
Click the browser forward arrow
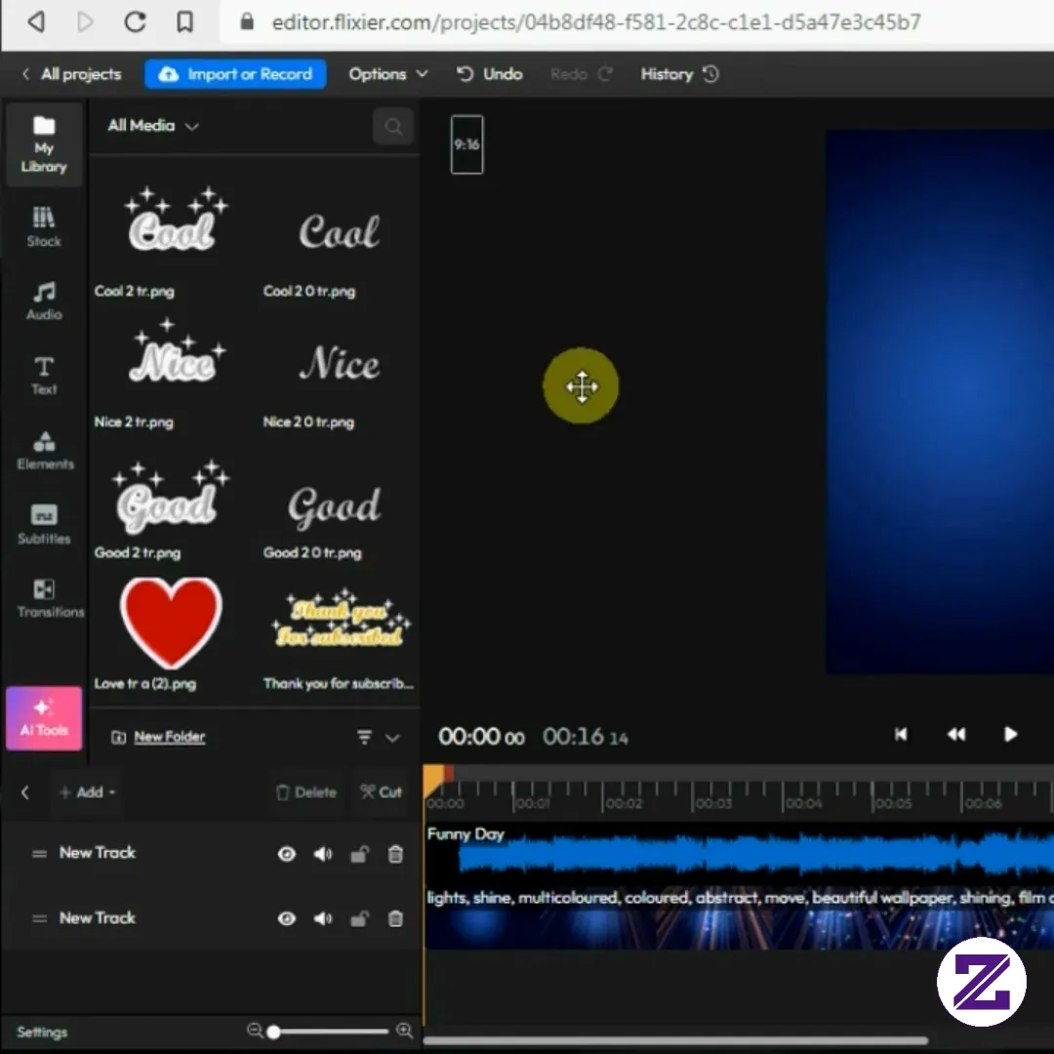pyautogui.click(x=85, y=21)
